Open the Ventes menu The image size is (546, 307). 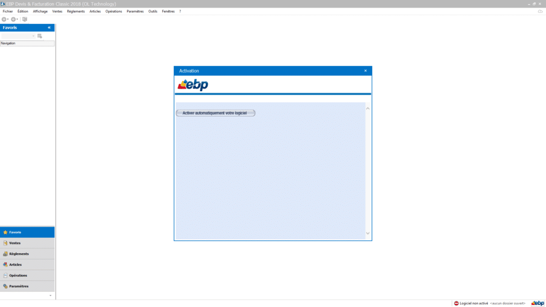click(x=57, y=12)
